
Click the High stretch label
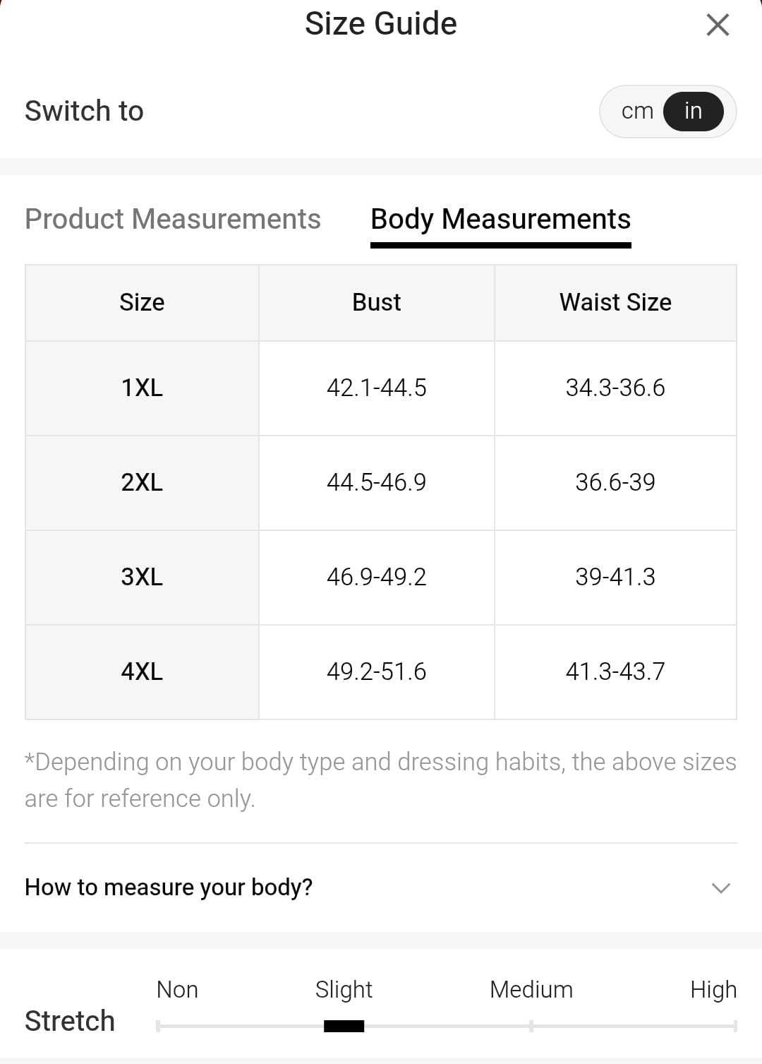click(713, 990)
